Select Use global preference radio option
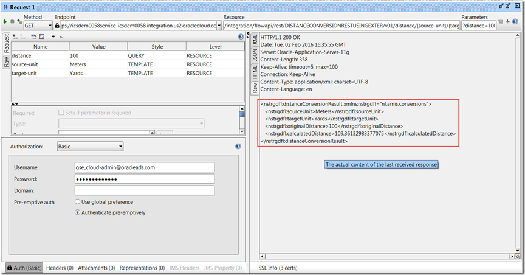This screenshot has width=525, height=275. click(x=77, y=202)
